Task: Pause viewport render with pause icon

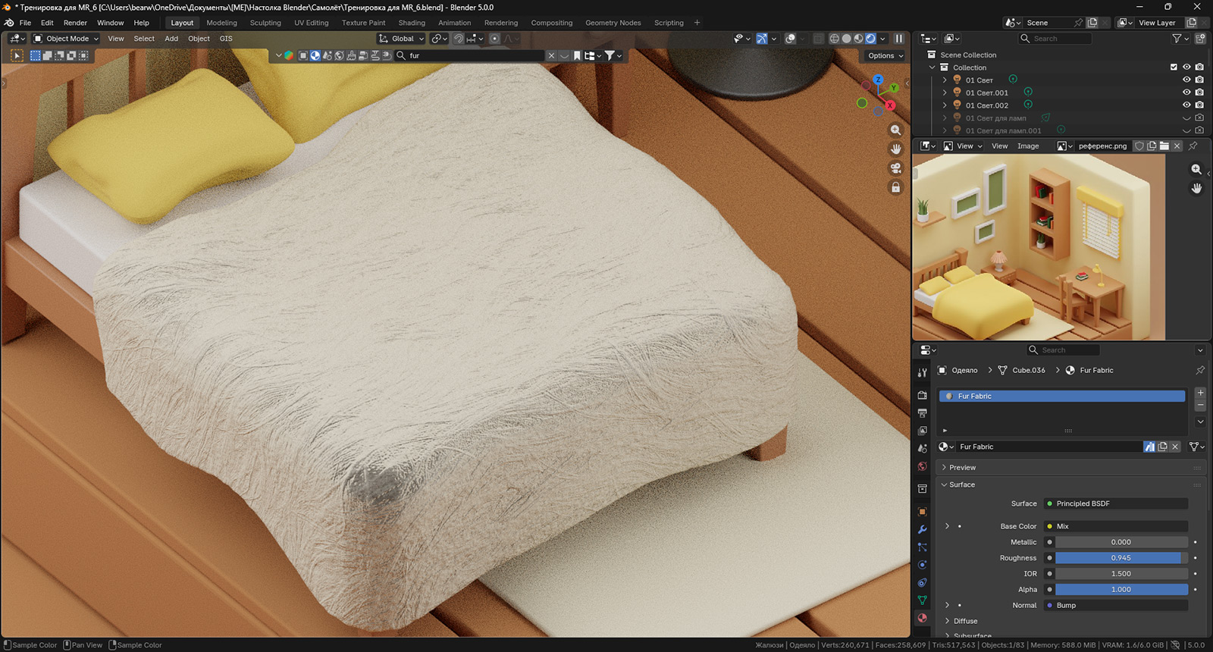Action: tap(899, 39)
